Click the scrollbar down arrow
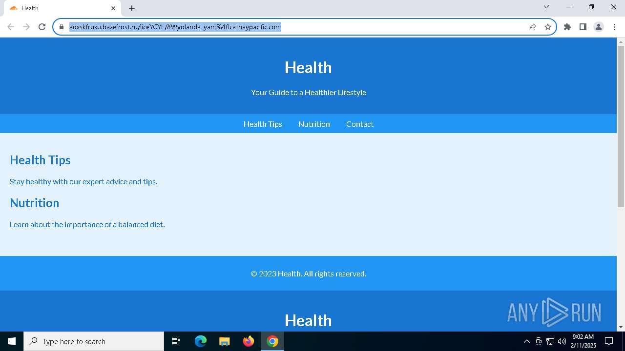Viewport: 625px width, 351px height. click(621, 327)
